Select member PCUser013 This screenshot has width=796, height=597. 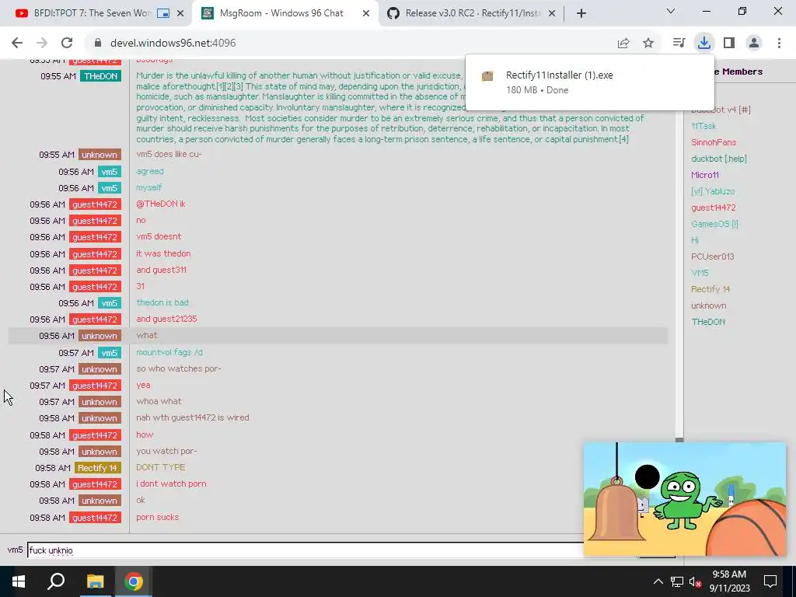tap(712, 257)
